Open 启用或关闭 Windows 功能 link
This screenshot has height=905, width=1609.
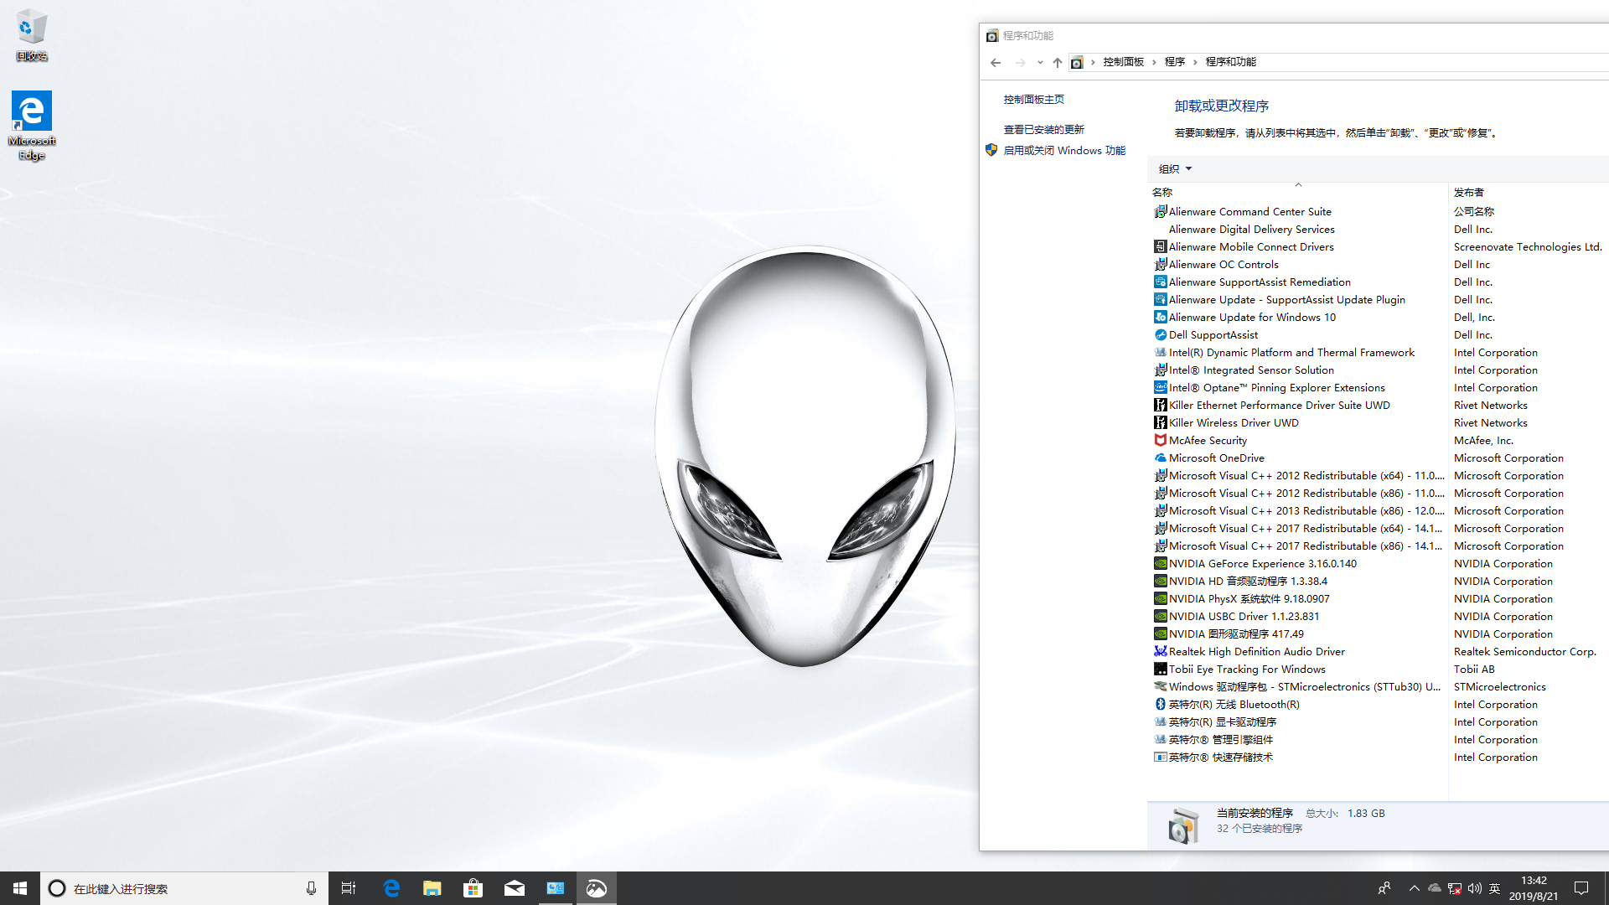[x=1064, y=150]
